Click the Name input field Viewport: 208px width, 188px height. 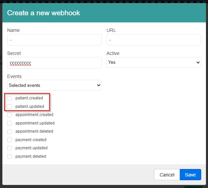pyautogui.click(x=54, y=40)
